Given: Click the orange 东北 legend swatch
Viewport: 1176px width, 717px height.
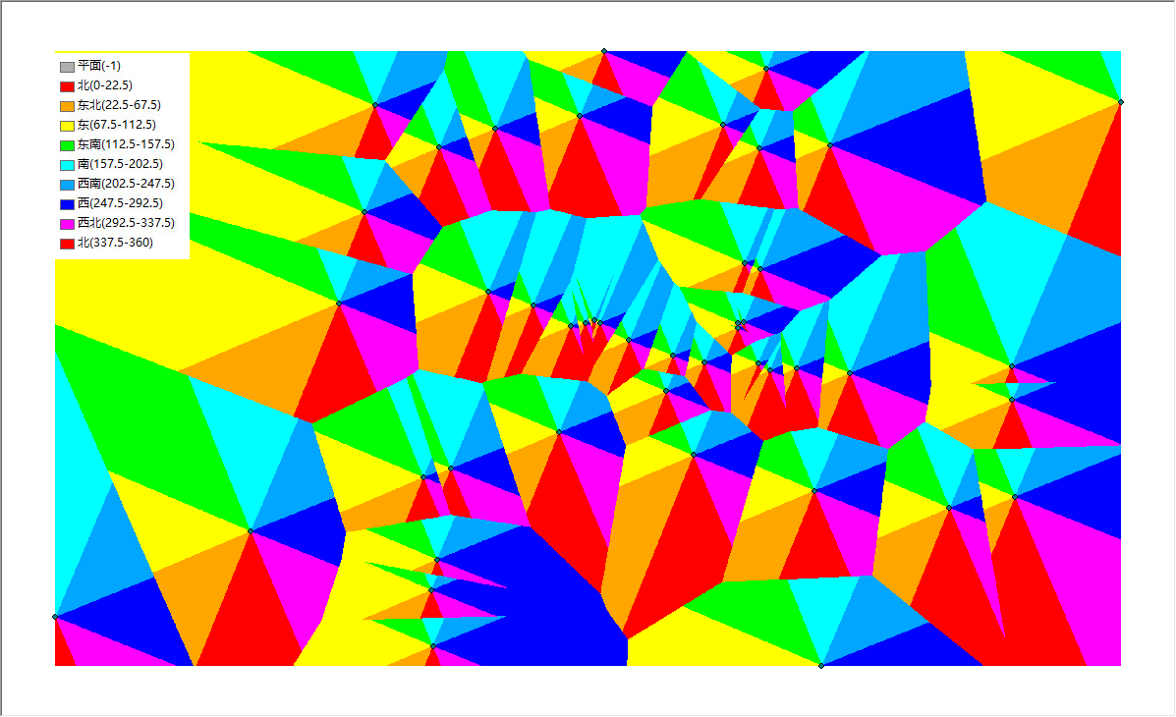Looking at the screenshot, I should pos(68,106).
